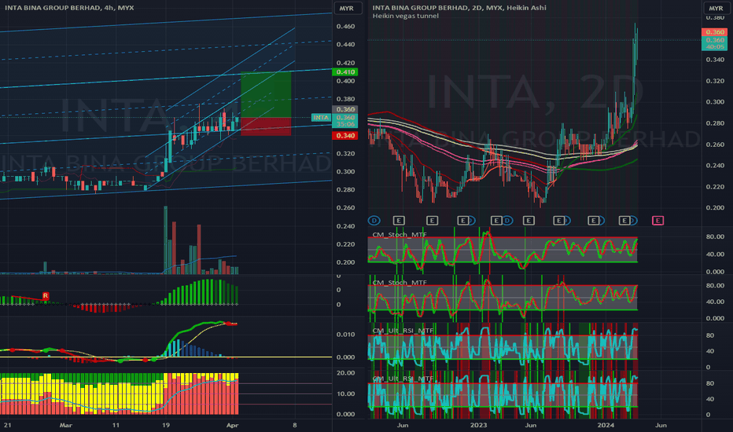The height and width of the screenshot is (432, 733).
Task: Click the 2024 label on right time axis
Action: click(606, 425)
